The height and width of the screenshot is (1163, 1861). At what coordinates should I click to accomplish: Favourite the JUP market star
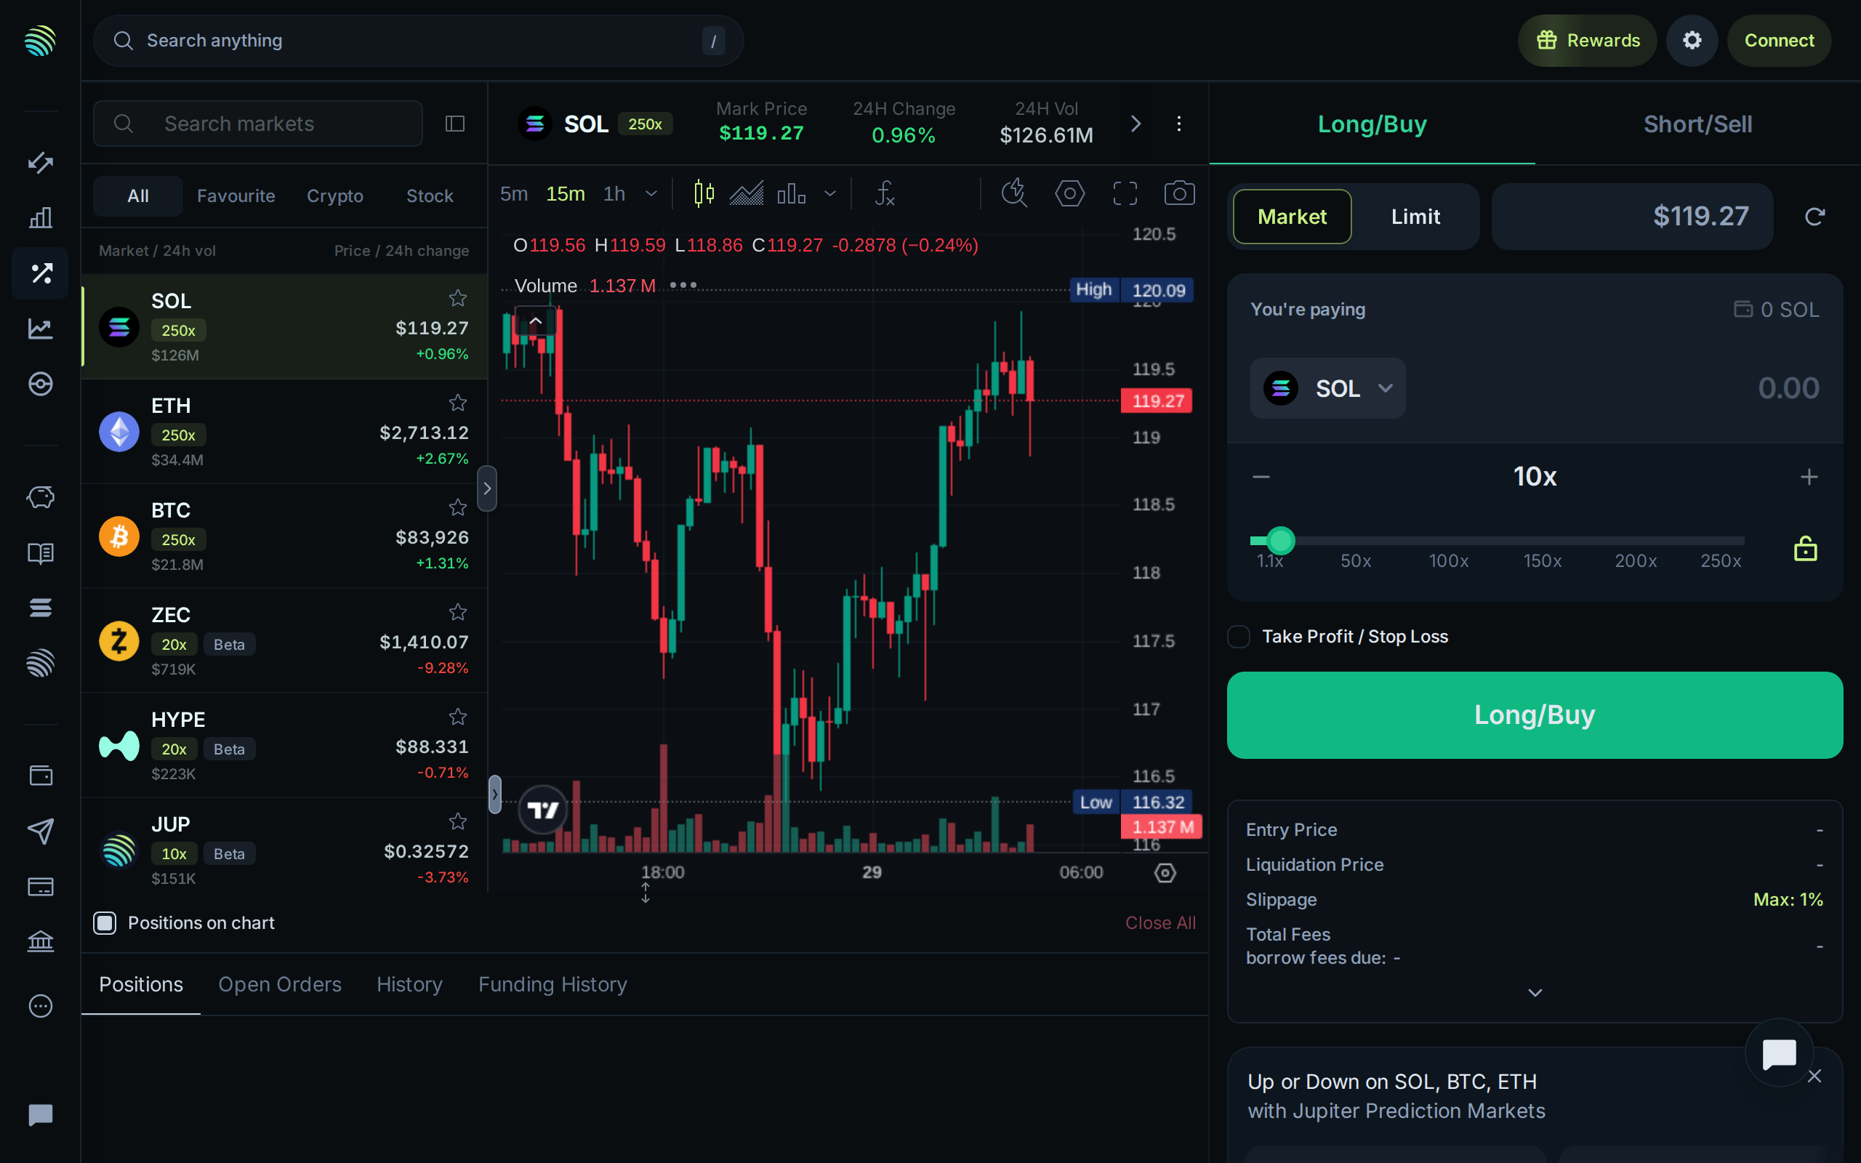(457, 821)
